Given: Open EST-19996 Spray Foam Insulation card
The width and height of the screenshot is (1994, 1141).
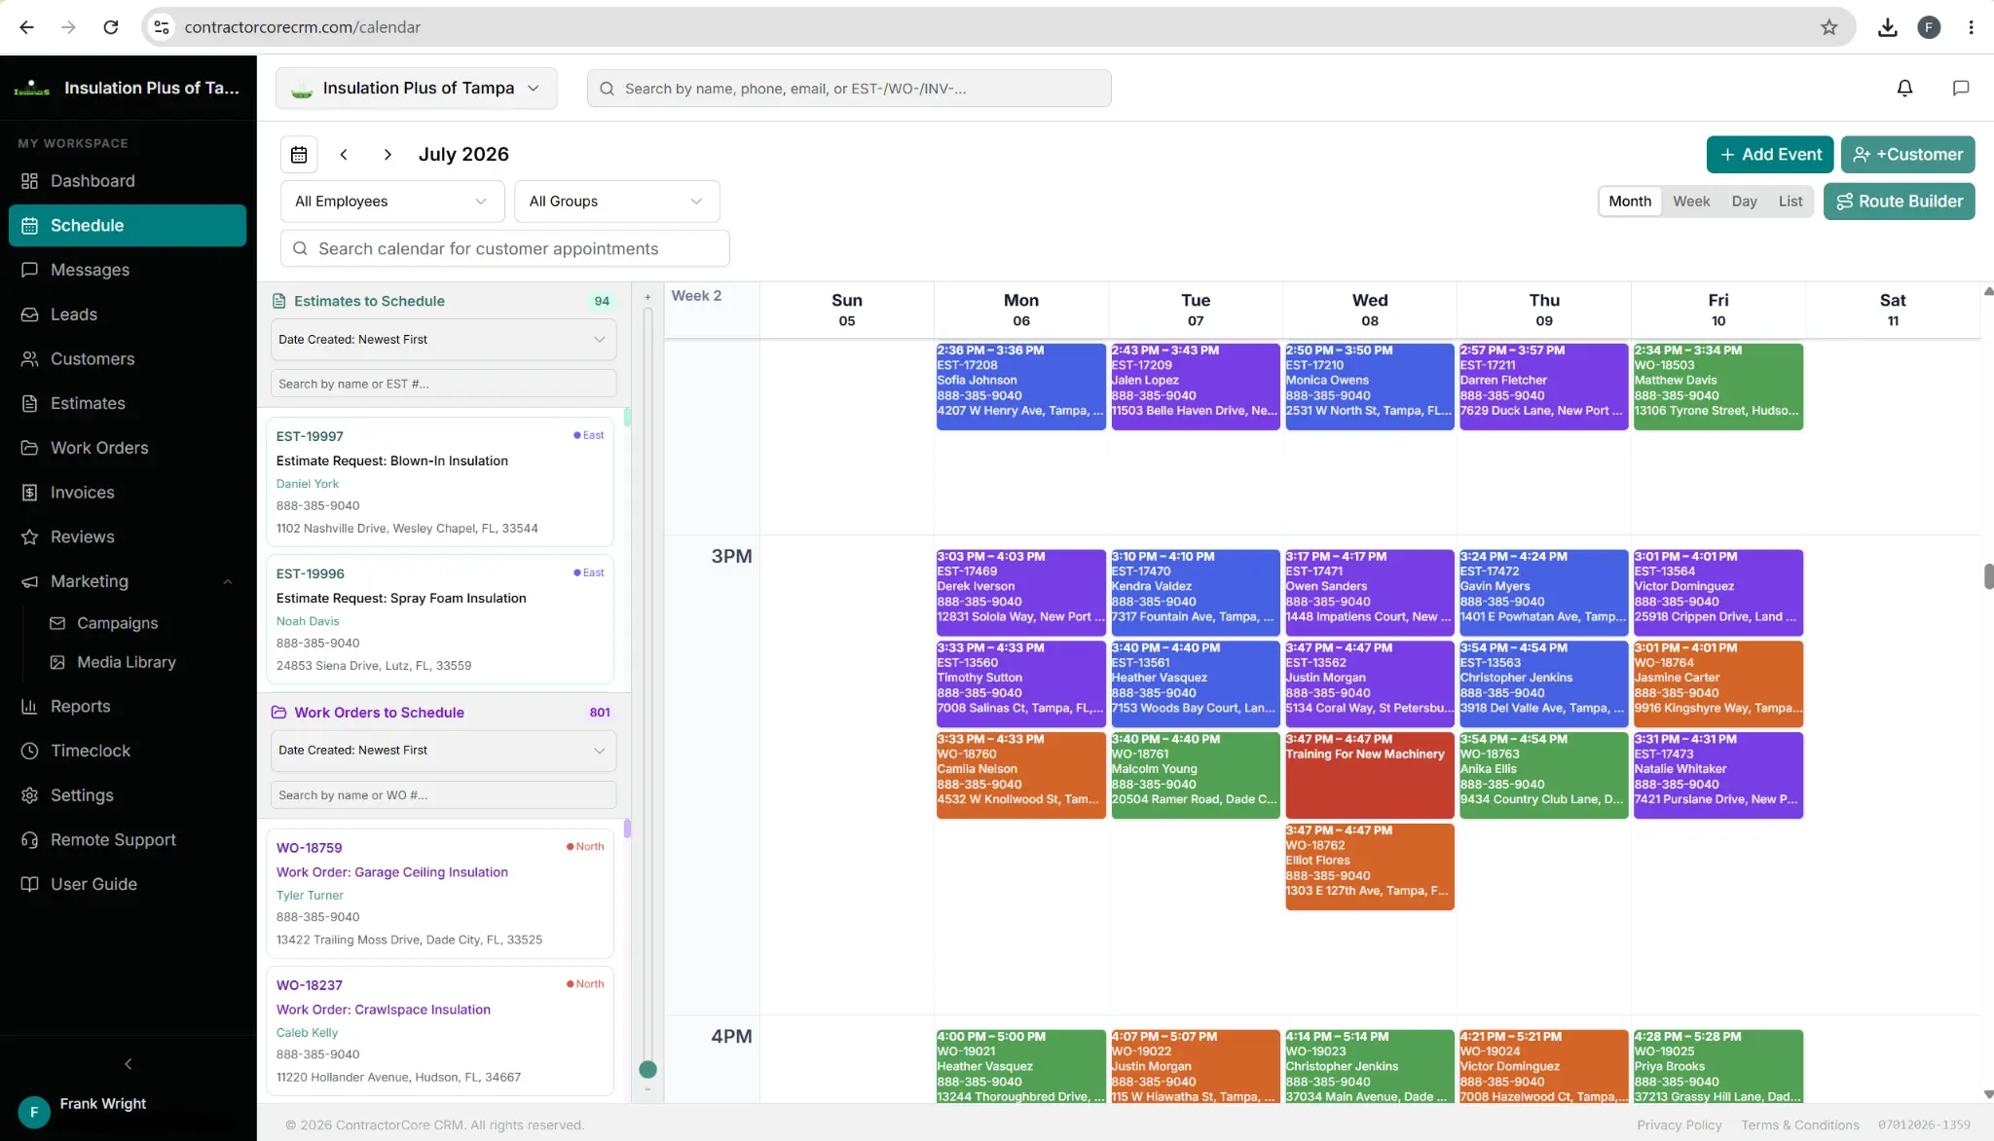Looking at the screenshot, I should point(440,619).
